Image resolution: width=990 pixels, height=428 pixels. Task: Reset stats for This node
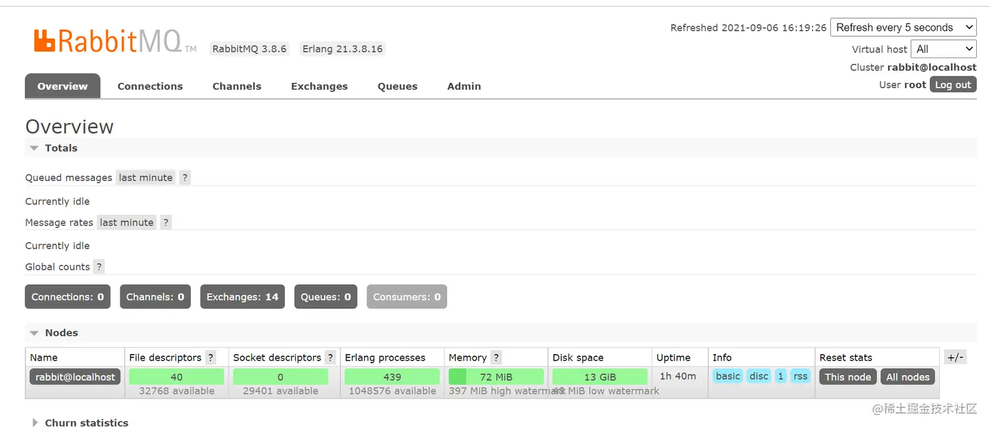848,376
